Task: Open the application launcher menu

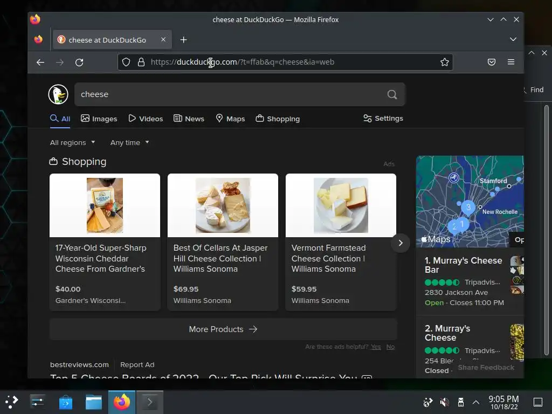Action: [x=12, y=402]
